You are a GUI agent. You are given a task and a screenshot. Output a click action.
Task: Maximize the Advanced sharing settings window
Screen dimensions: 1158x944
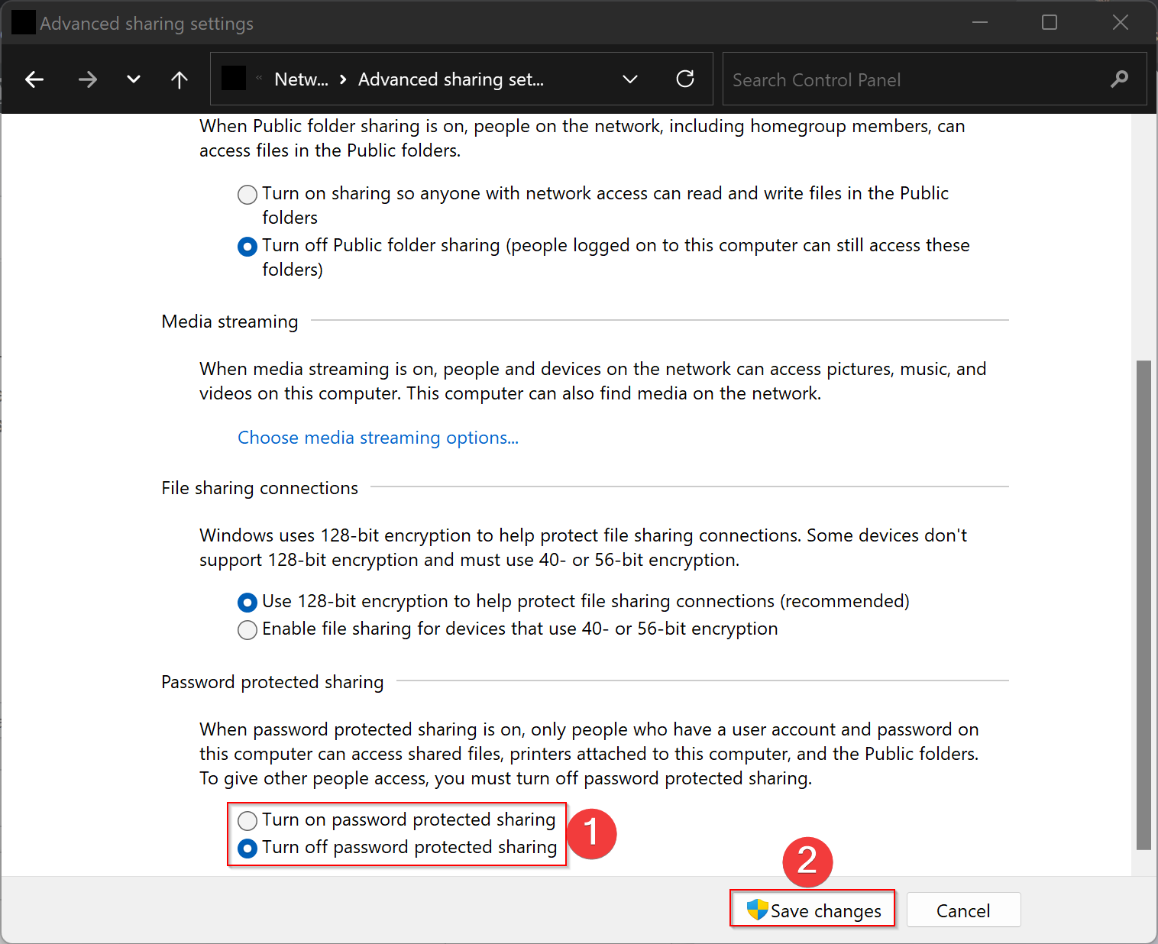[x=1050, y=23]
